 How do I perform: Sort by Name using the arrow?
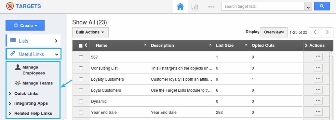[x=145, y=45]
